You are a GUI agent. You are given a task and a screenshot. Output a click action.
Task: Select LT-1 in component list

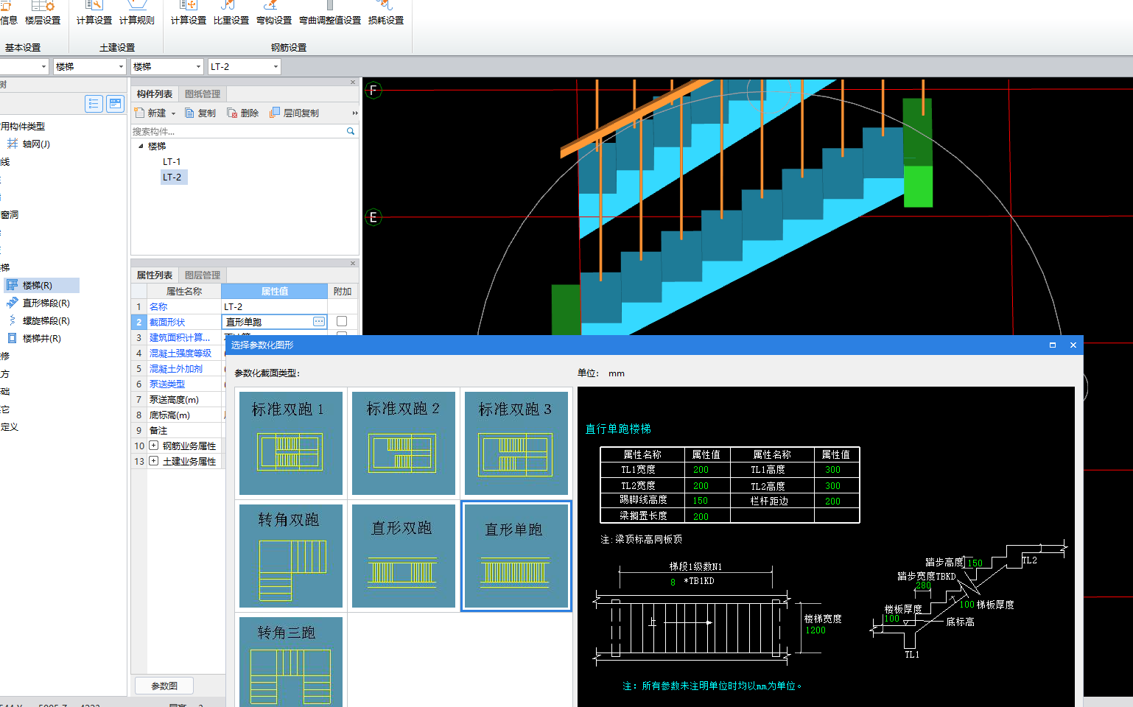[172, 161]
